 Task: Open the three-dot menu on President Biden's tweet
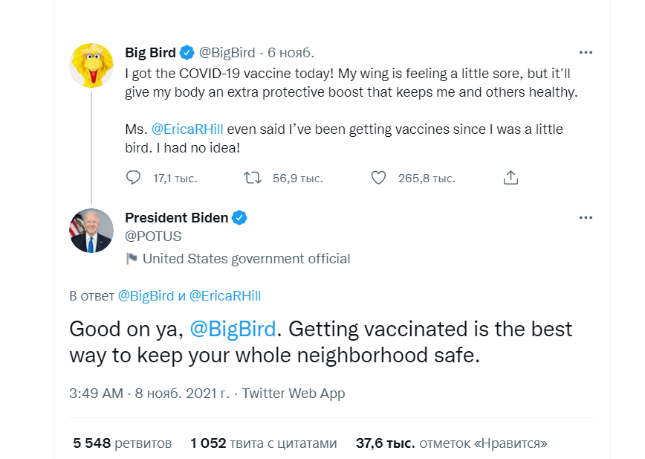(x=586, y=217)
